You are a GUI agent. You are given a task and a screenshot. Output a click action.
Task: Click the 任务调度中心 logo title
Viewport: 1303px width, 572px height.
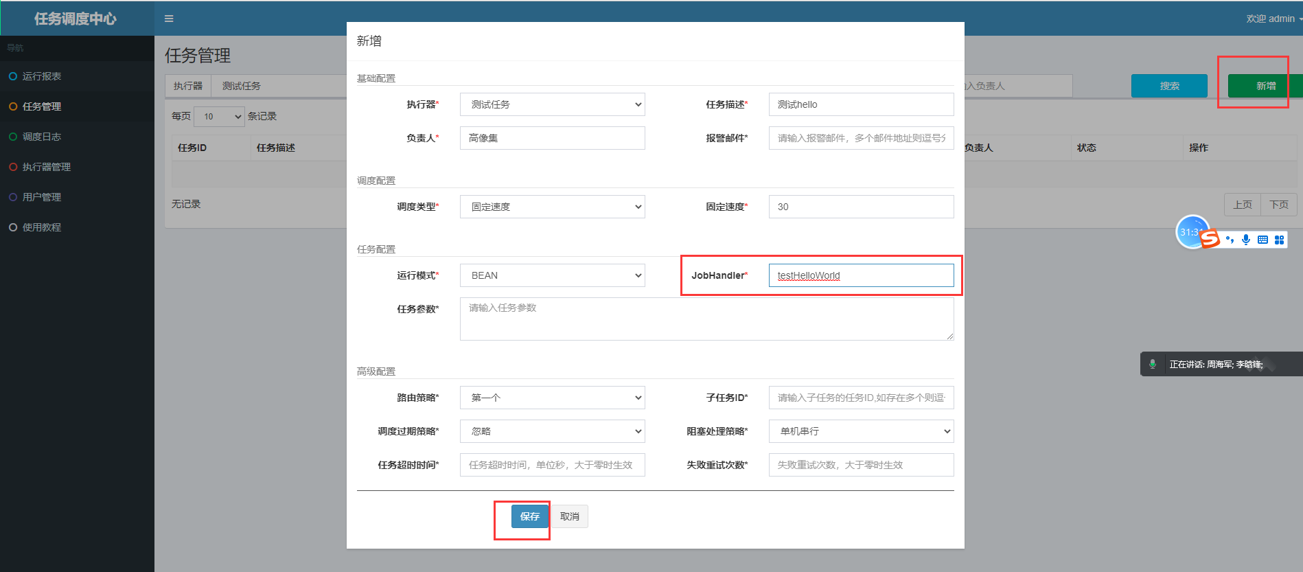(x=76, y=19)
